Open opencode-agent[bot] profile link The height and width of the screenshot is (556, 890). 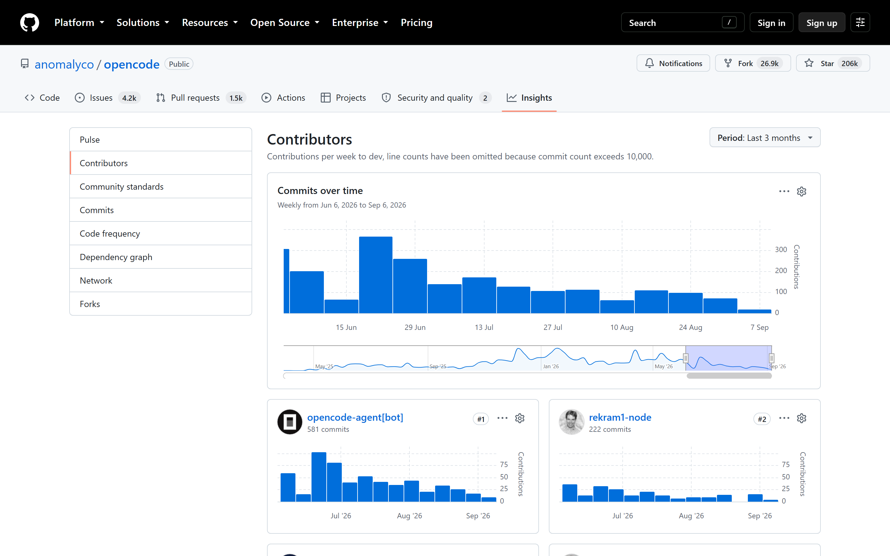pos(355,417)
